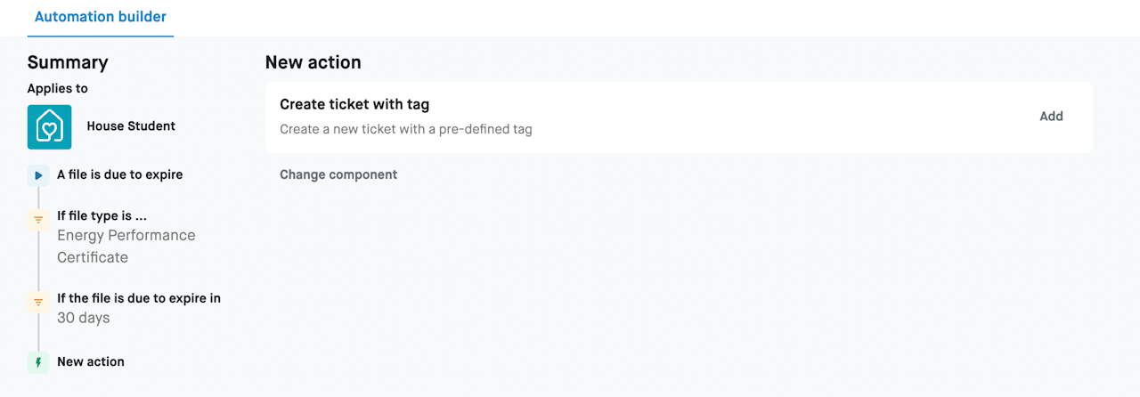Select the 'If file type is ...' step

[x=102, y=215]
